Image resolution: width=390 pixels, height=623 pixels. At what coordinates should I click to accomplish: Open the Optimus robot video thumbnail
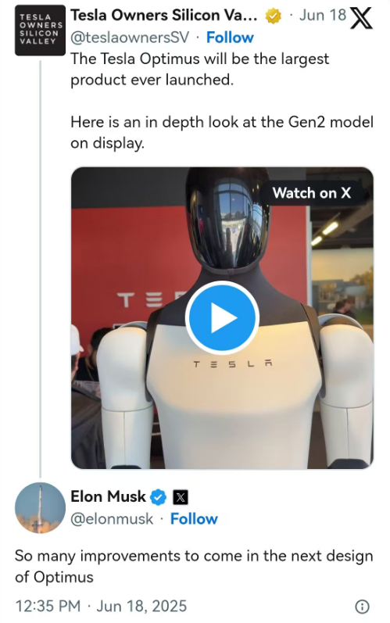pos(222,318)
